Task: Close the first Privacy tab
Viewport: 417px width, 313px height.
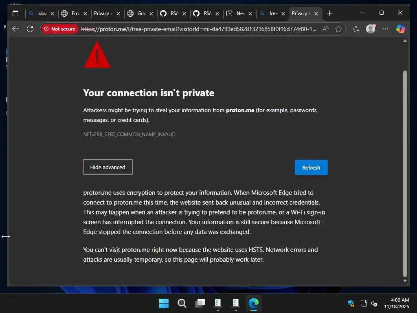Action: point(119,13)
